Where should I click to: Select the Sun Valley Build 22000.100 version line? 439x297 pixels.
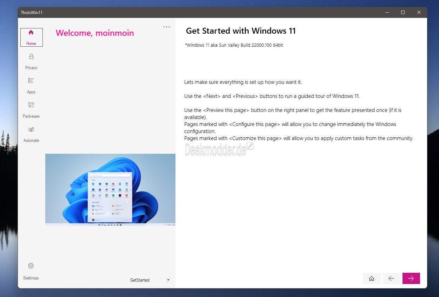(x=234, y=45)
